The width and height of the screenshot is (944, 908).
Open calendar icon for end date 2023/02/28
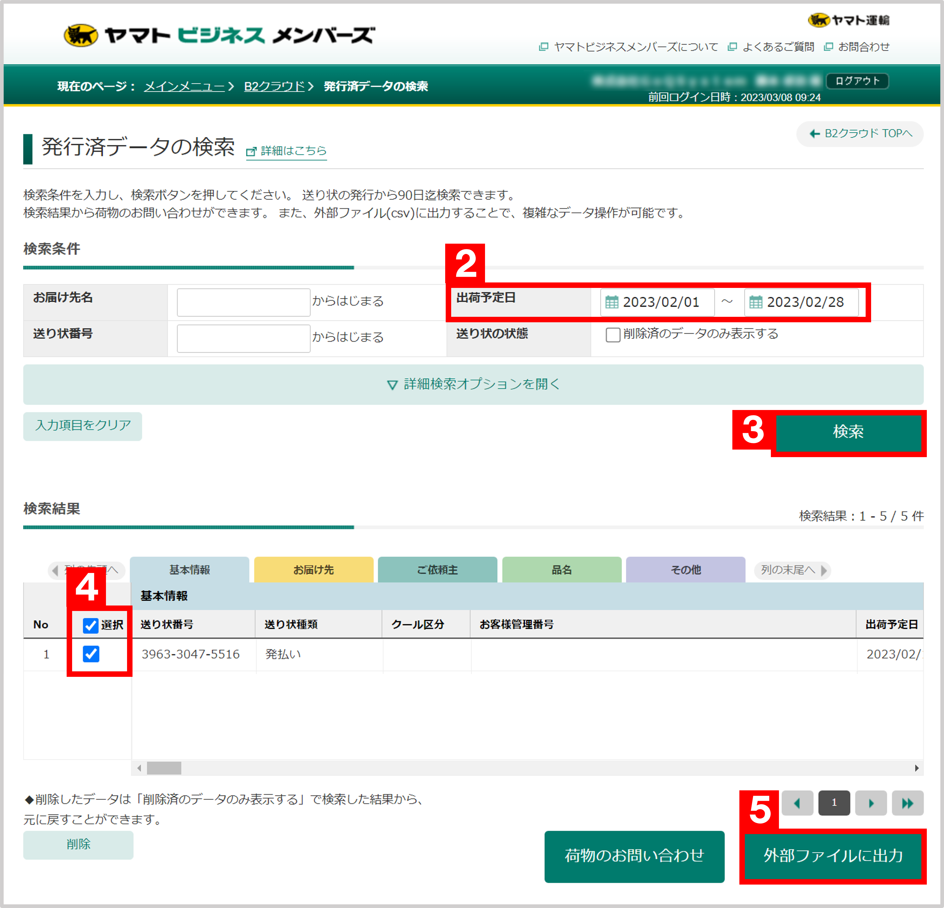(x=756, y=302)
